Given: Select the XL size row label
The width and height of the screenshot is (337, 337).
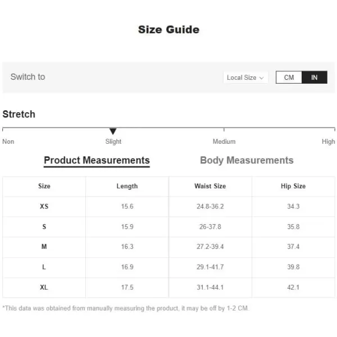Looking at the screenshot, I should click(44, 288).
